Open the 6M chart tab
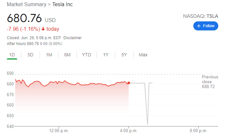This screenshot has height=136, width=228. point(67,55)
